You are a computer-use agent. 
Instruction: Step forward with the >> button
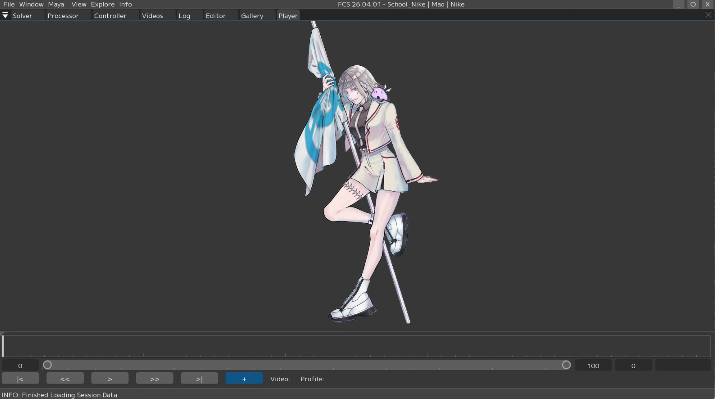(x=154, y=379)
